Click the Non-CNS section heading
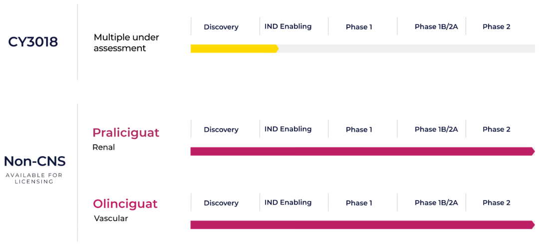Screen dimensions: 539x244 coord(34,161)
